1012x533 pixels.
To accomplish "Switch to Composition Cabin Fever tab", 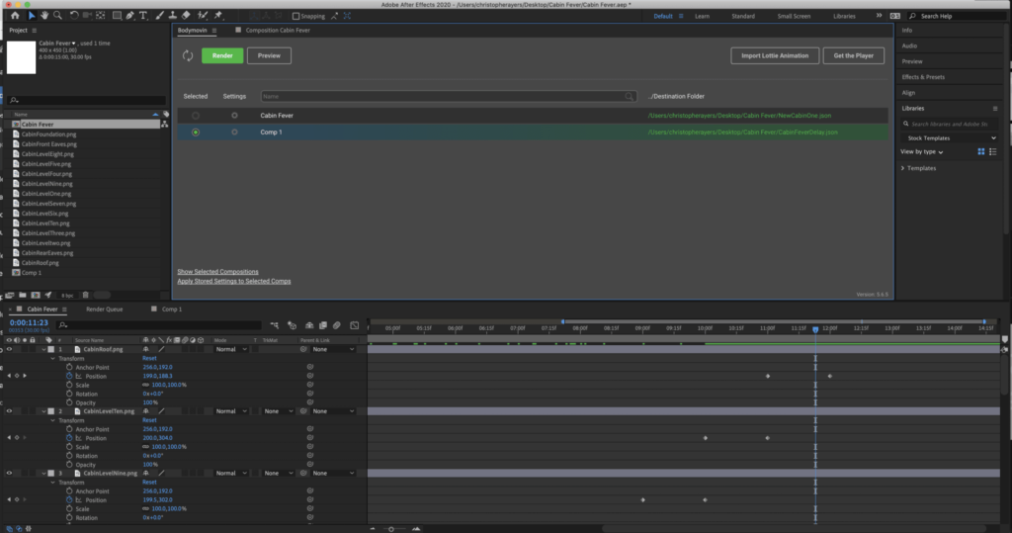I will pyautogui.click(x=278, y=31).
